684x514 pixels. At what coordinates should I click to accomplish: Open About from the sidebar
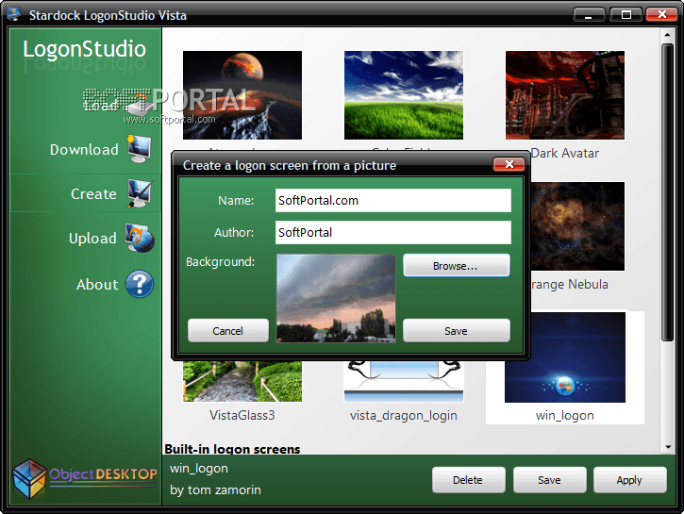[x=97, y=285]
